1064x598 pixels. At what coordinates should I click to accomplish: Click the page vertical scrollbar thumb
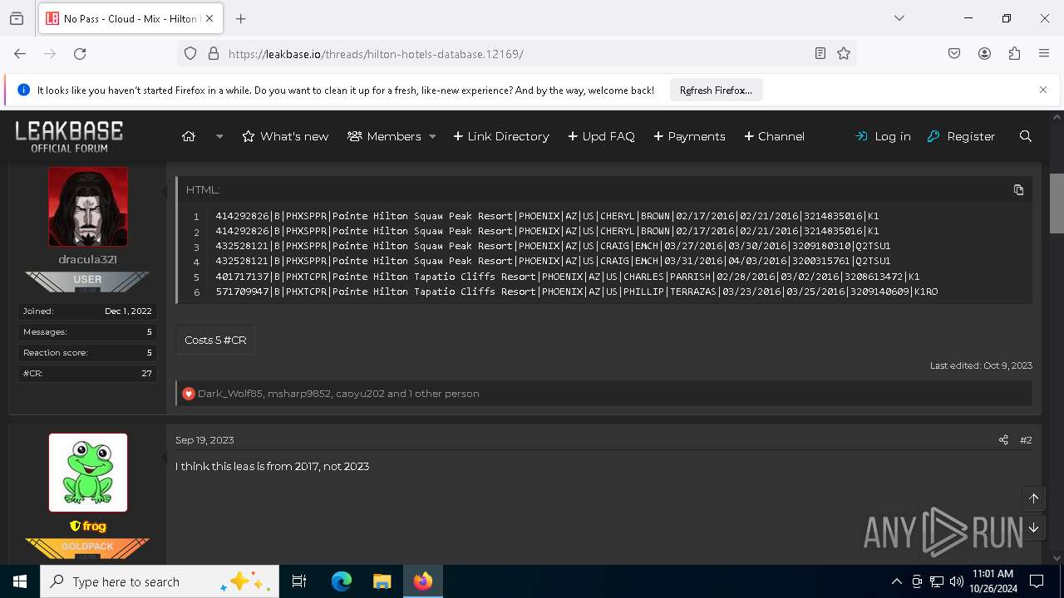click(1057, 203)
